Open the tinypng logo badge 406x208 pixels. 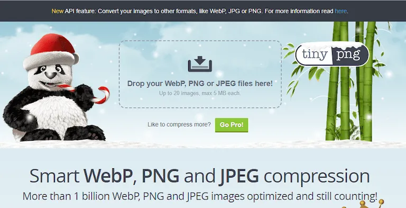[332, 54]
